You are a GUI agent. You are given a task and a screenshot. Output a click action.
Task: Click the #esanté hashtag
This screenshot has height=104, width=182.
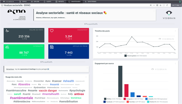[x=55, y=84]
